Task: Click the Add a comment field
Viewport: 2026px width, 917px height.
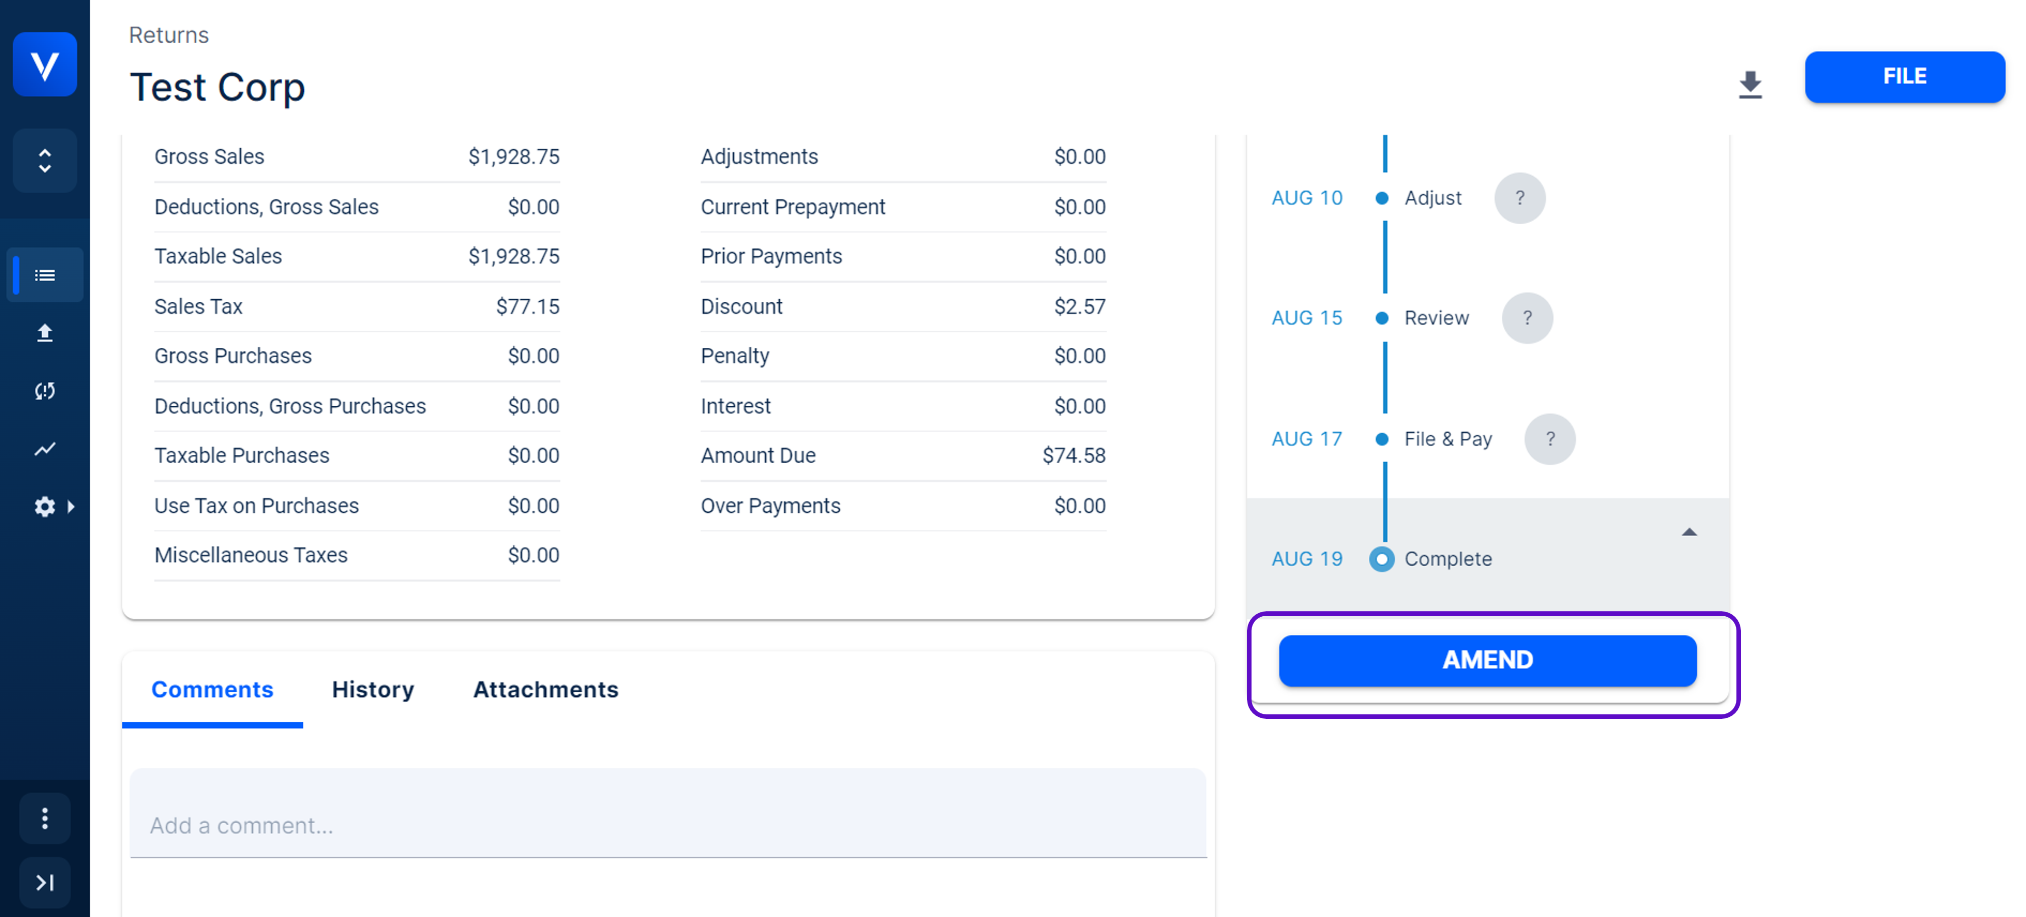Action: (x=668, y=825)
